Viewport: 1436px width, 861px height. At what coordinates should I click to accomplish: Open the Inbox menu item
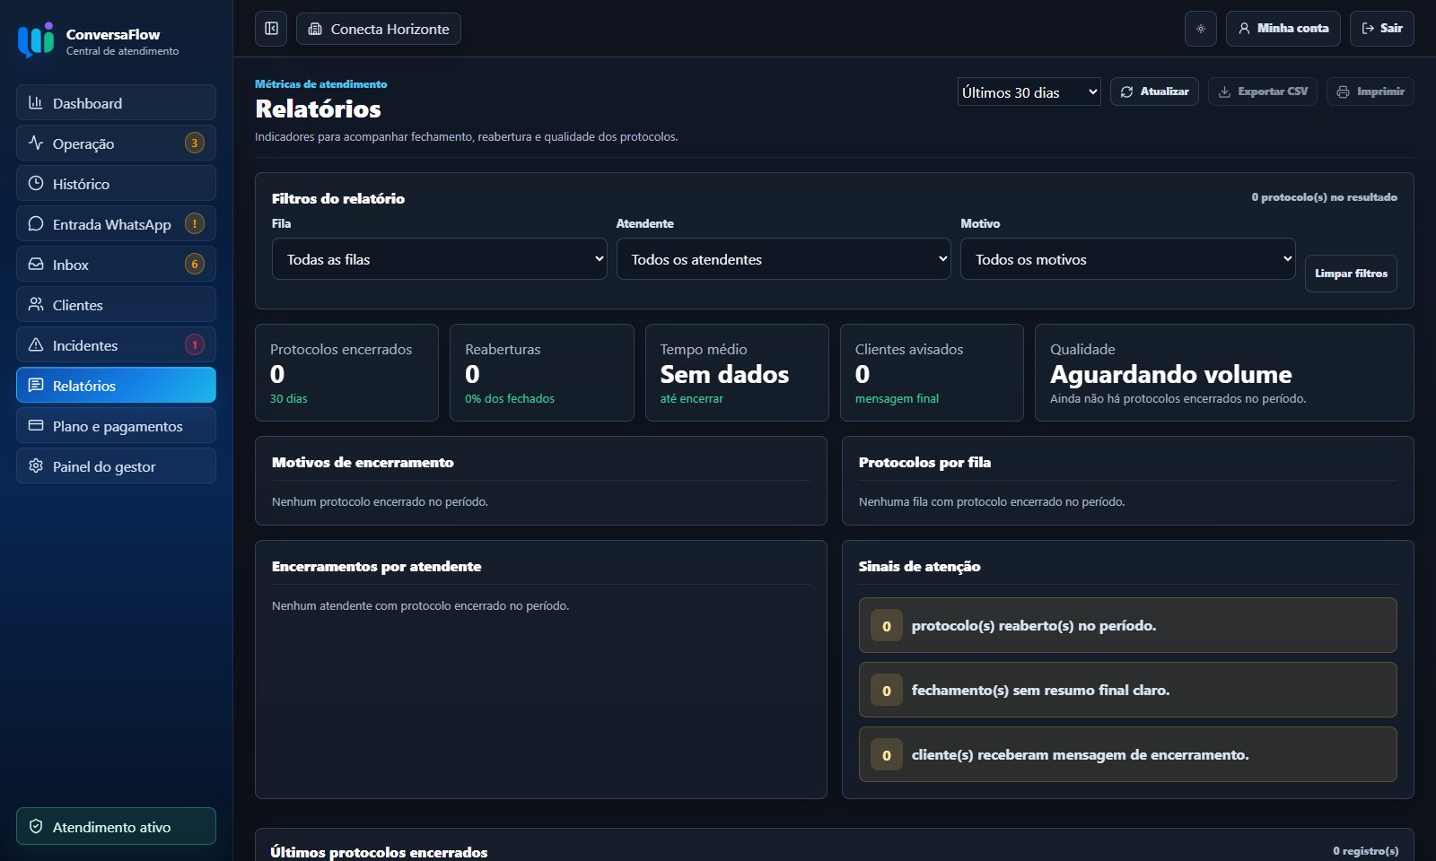(116, 264)
